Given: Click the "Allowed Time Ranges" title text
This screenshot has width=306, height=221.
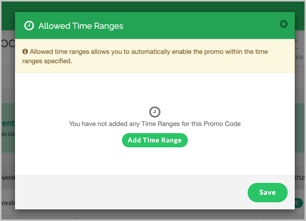Looking at the screenshot, I should [x=81, y=26].
